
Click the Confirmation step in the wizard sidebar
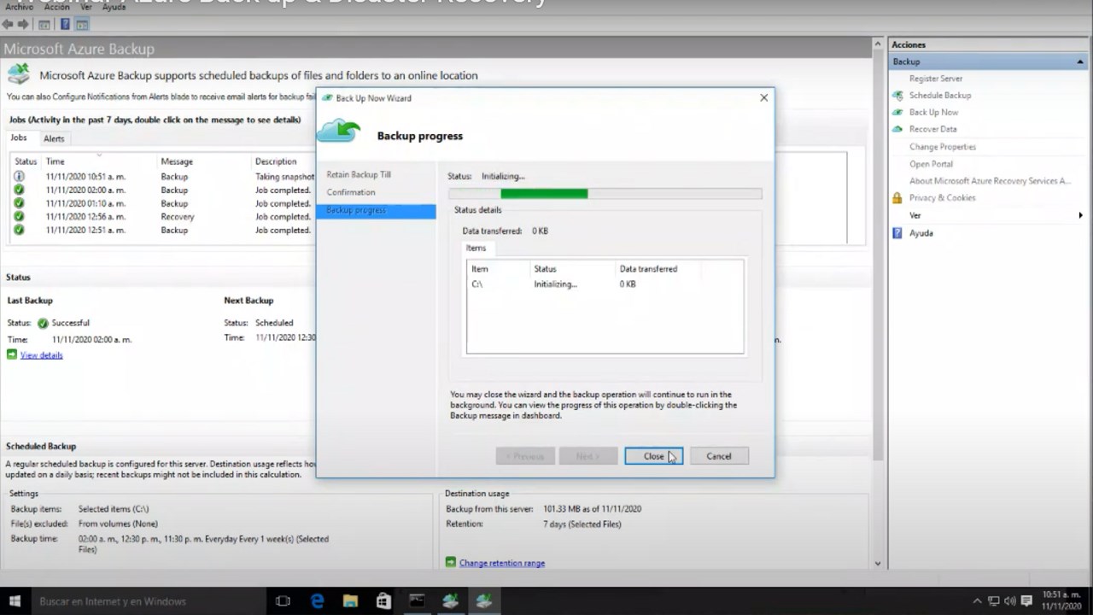[351, 192]
